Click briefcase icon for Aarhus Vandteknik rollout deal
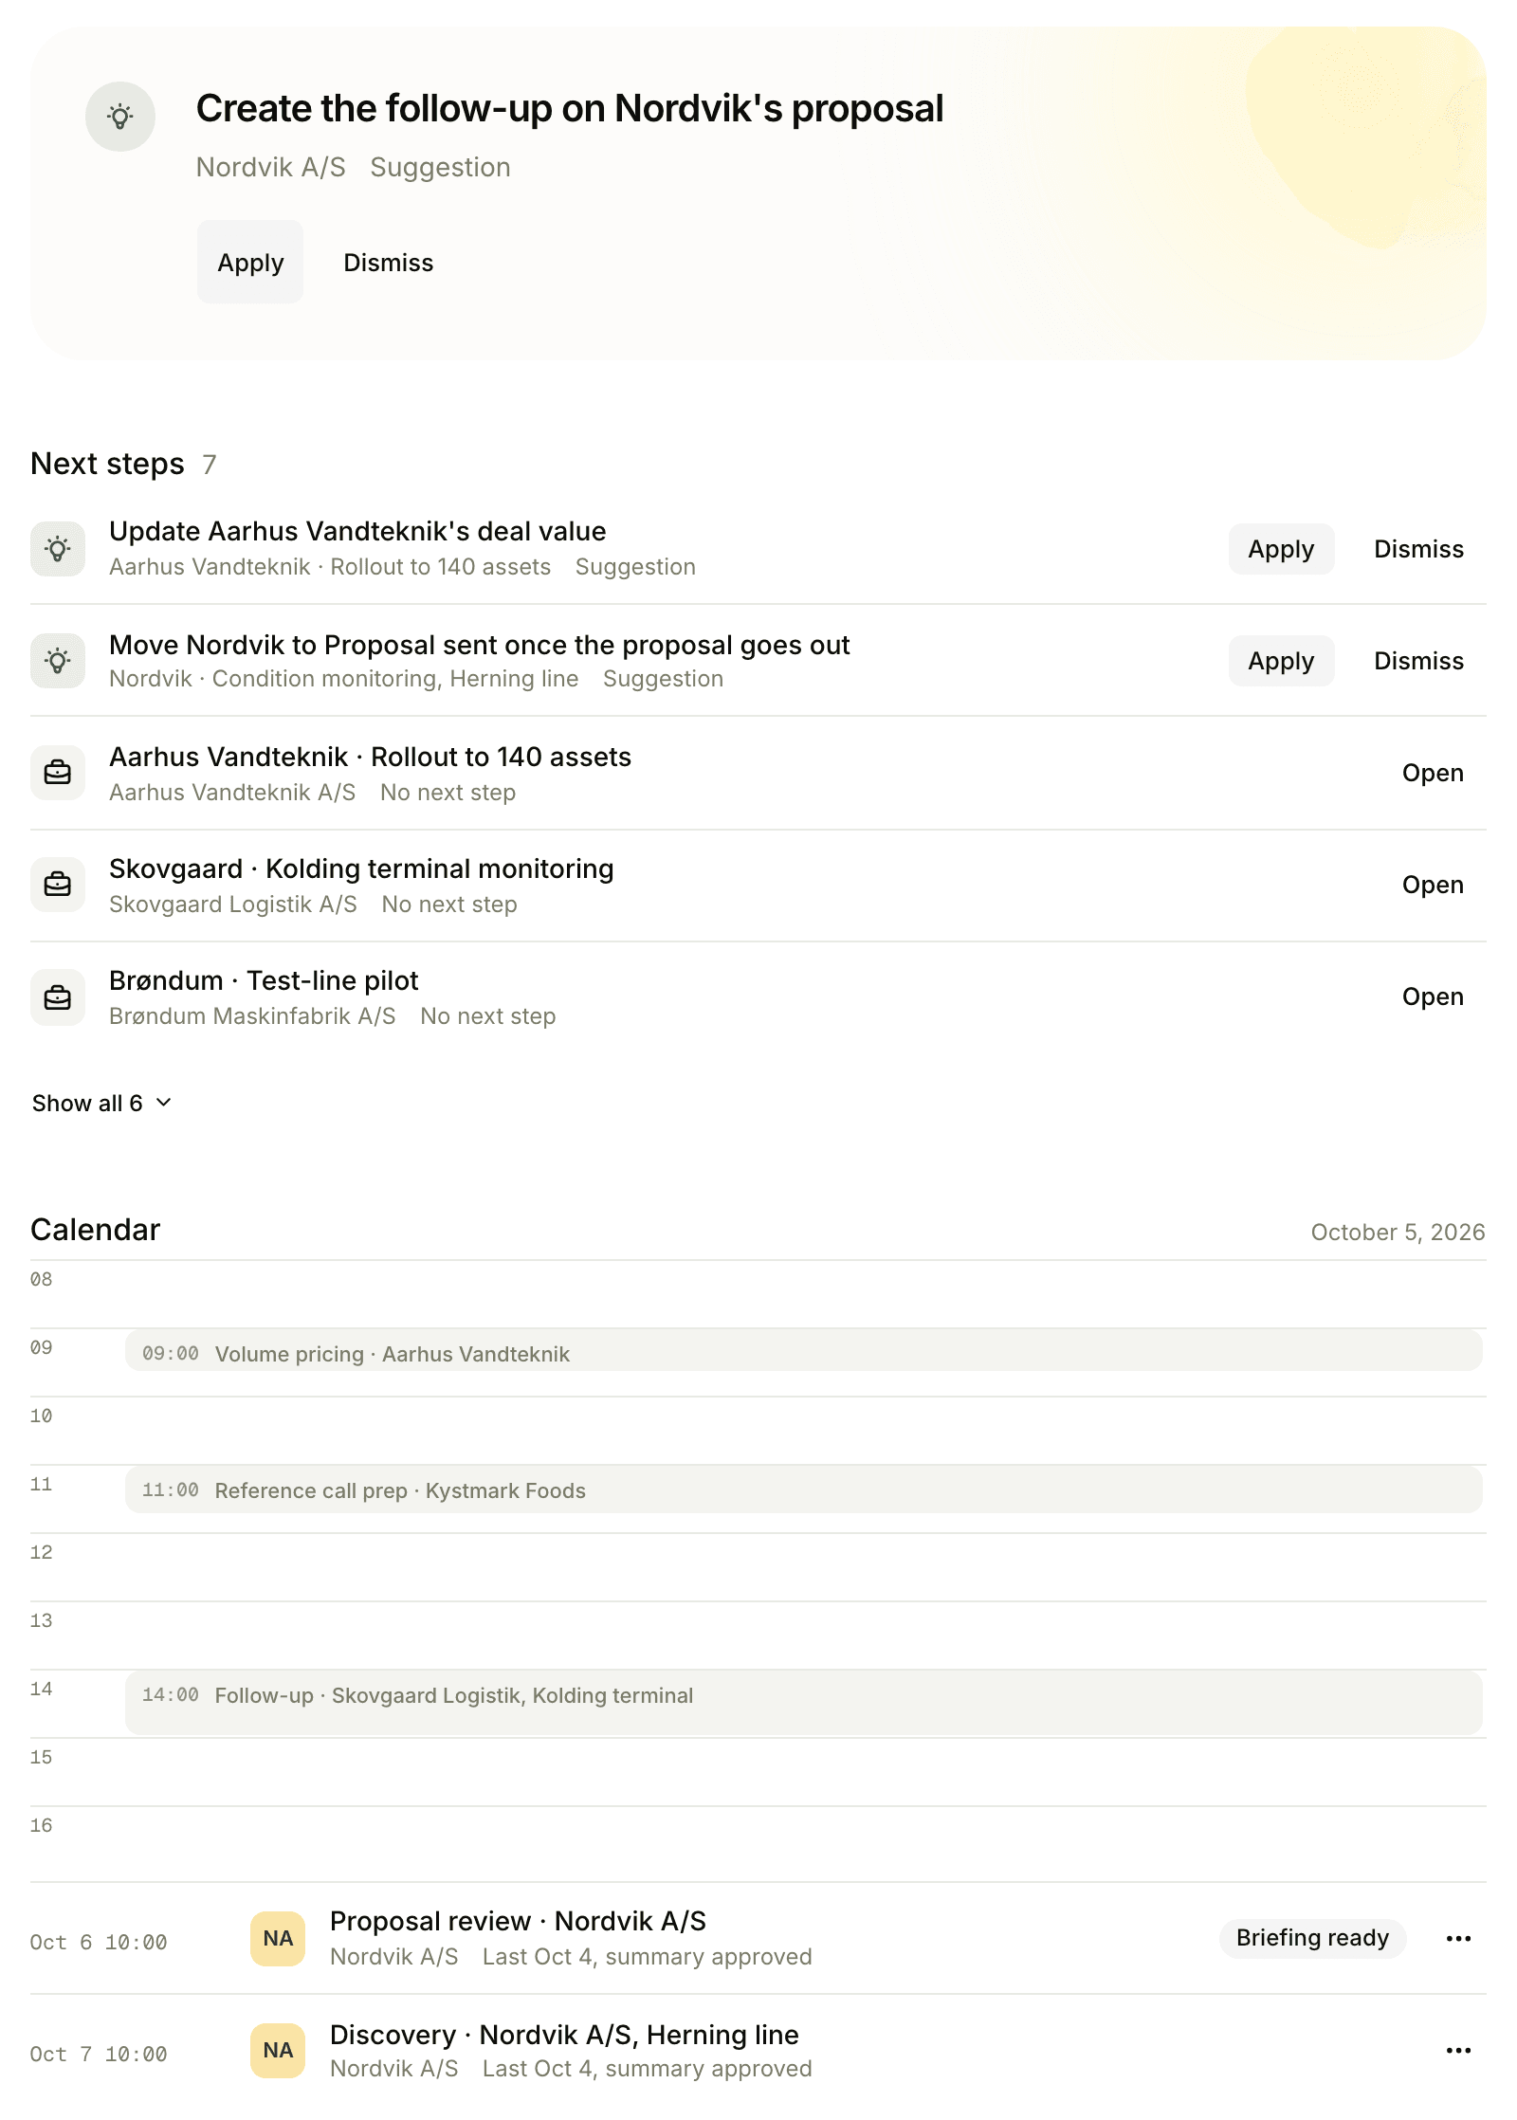Image resolution: width=1517 pixels, height=2120 pixels. (58, 773)
